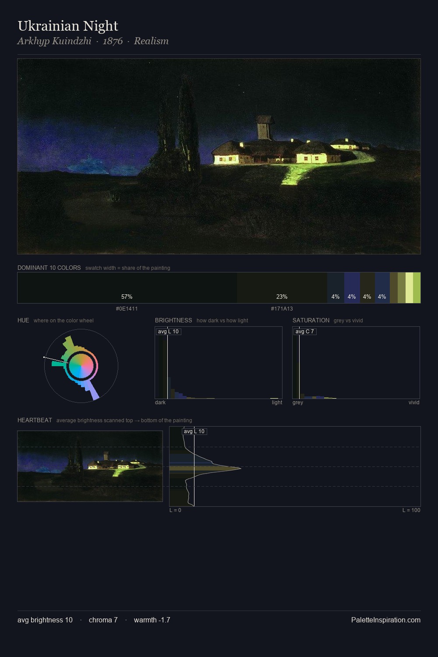The width and height of the screenshot is (438, 657).
Task: Select the 23% dominant color swatch
Action: pos(282,288)
